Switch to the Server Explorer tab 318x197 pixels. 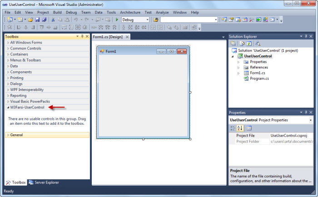44,182
